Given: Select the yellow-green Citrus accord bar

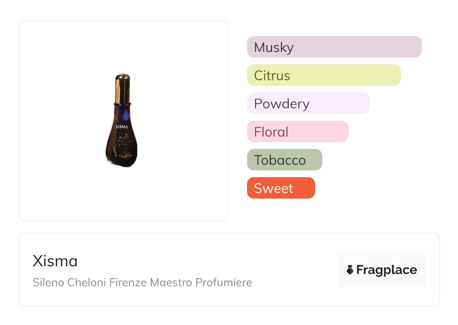Looking at the screenshot, I should 323,75.
